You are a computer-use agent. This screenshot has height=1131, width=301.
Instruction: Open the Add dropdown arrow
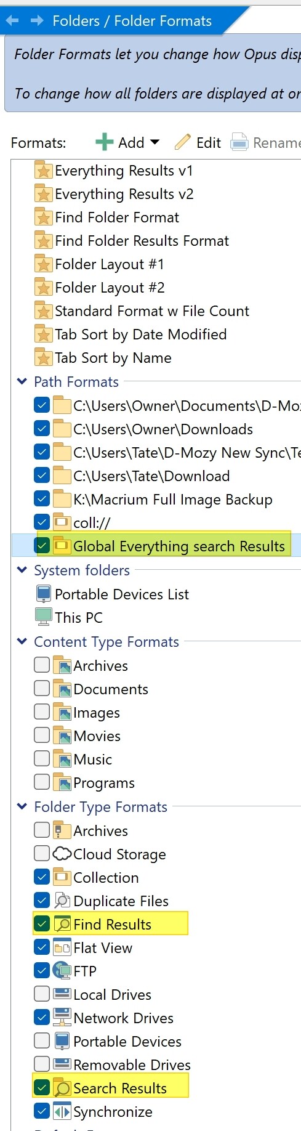tap(155, 142)
